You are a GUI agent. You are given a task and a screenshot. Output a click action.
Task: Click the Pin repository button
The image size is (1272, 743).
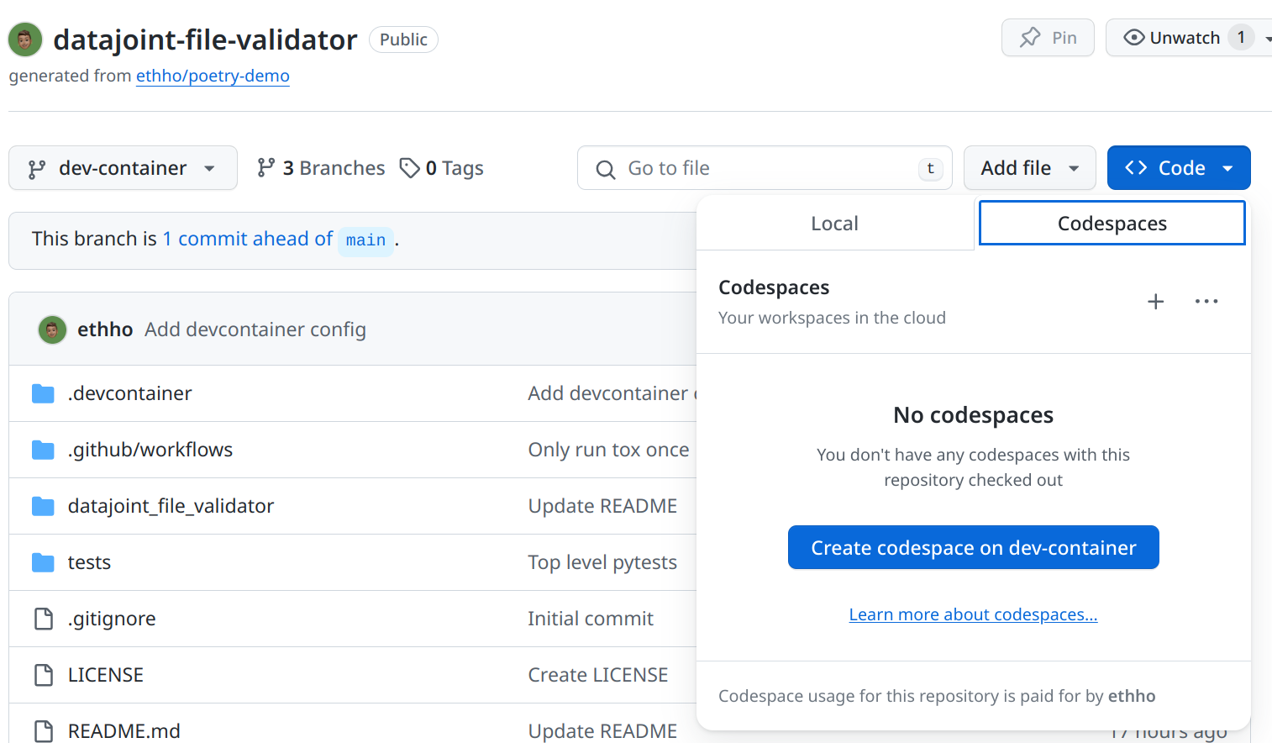[1048, 38]
